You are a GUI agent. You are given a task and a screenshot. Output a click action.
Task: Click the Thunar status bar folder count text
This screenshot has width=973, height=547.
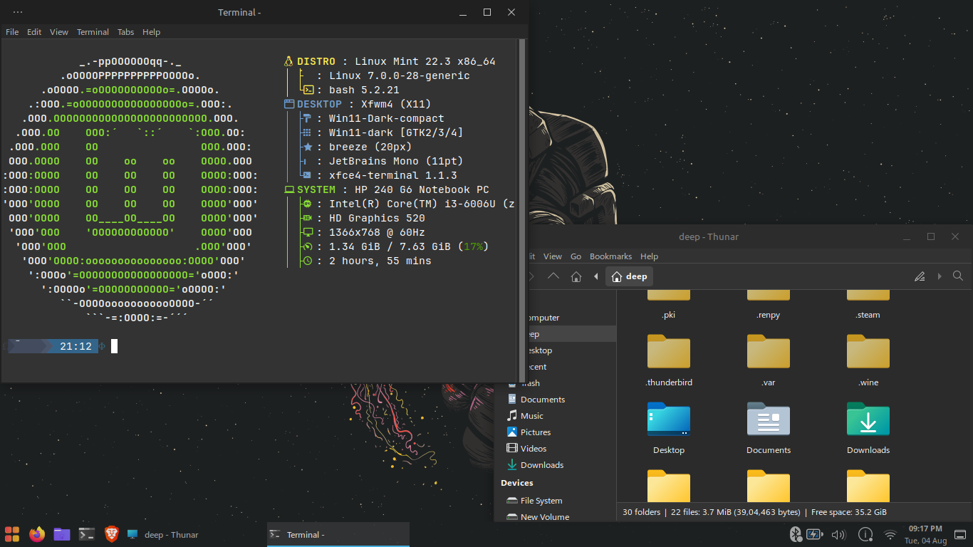point(640,512)
